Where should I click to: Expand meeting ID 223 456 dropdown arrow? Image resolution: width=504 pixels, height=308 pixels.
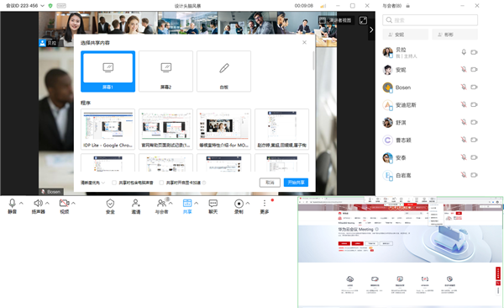pos(43,6)
